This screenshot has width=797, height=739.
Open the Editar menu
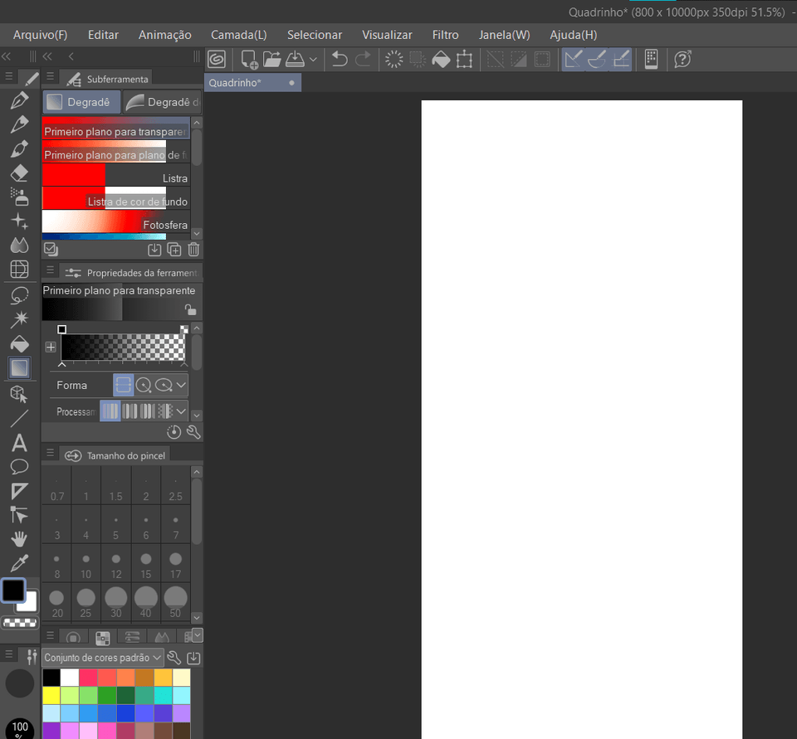pyautogui.click(x=103, y=35)
